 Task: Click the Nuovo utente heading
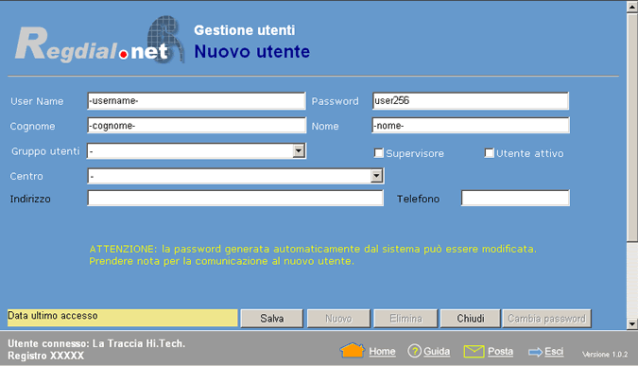pyautogui.click(x=251, y=52)
